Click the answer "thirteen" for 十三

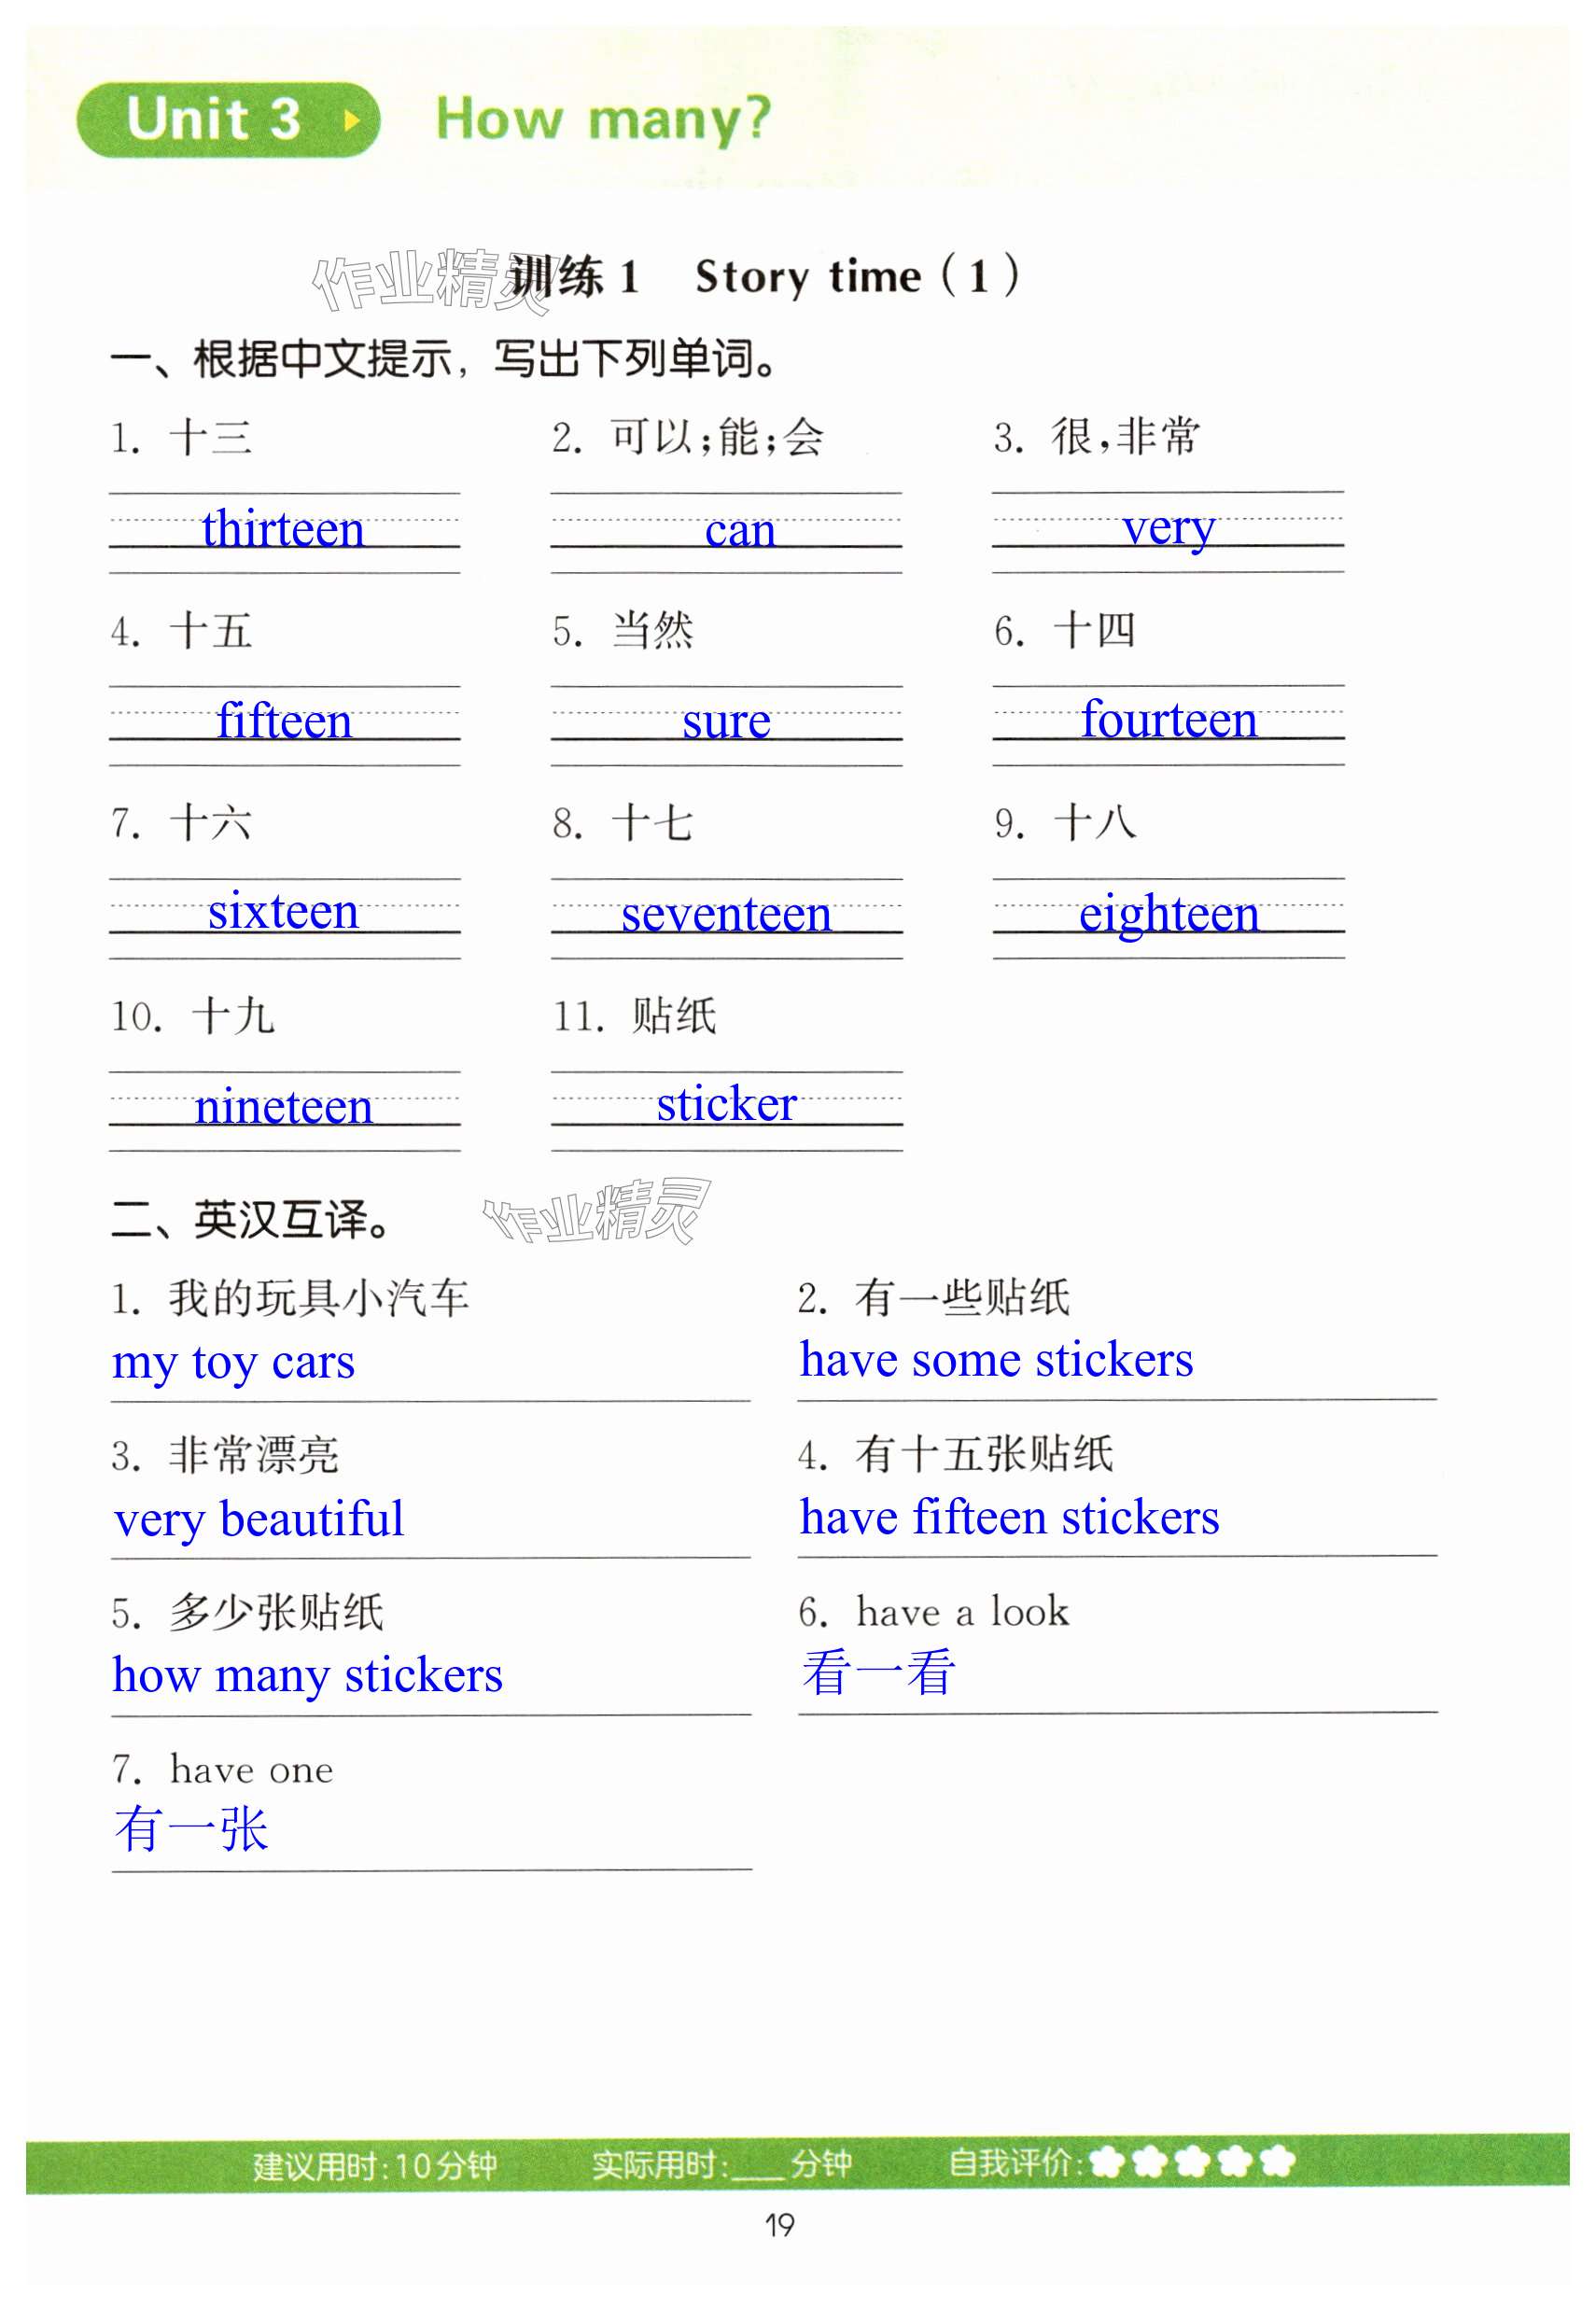(283, 528)
